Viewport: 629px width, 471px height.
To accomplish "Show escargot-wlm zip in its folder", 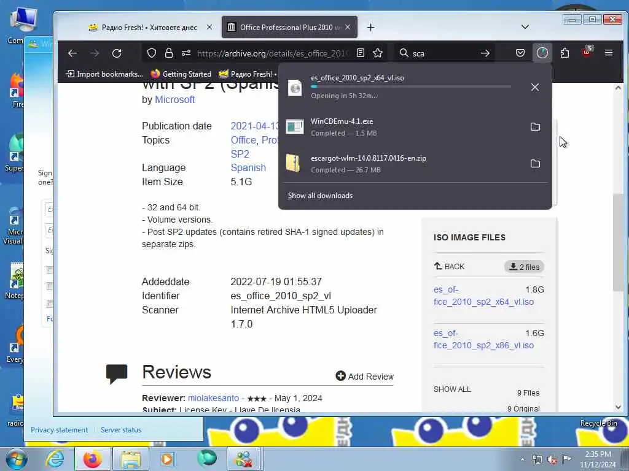I will point(535,163).
